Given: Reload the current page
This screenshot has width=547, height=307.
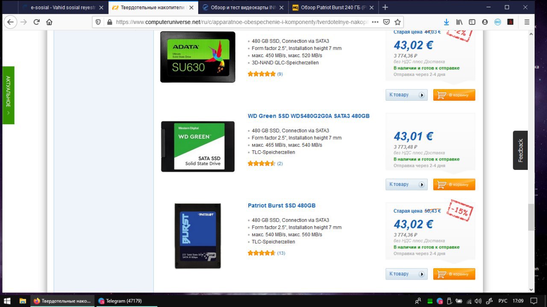Looking at the screenshot, I should point(37,22).
